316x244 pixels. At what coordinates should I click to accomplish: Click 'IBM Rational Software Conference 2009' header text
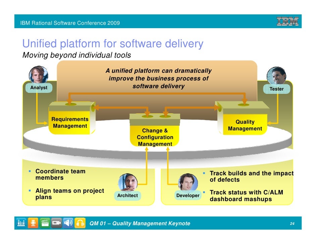pos(70,23)
